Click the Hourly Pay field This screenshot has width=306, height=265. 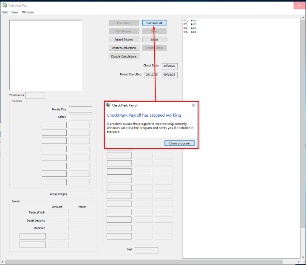click(80, 109)
